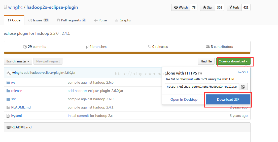Star this repository
This screenshot has width=278, height=142.
pos(207,8)
